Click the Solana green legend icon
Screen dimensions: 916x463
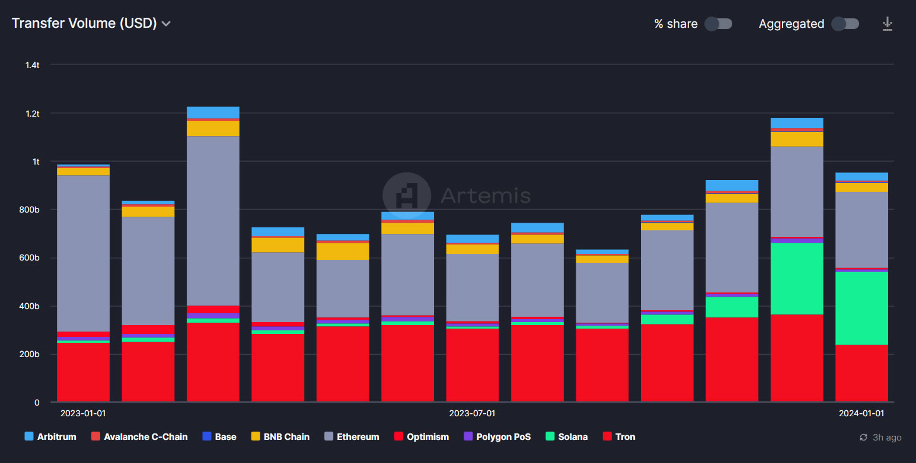[550, 437]
